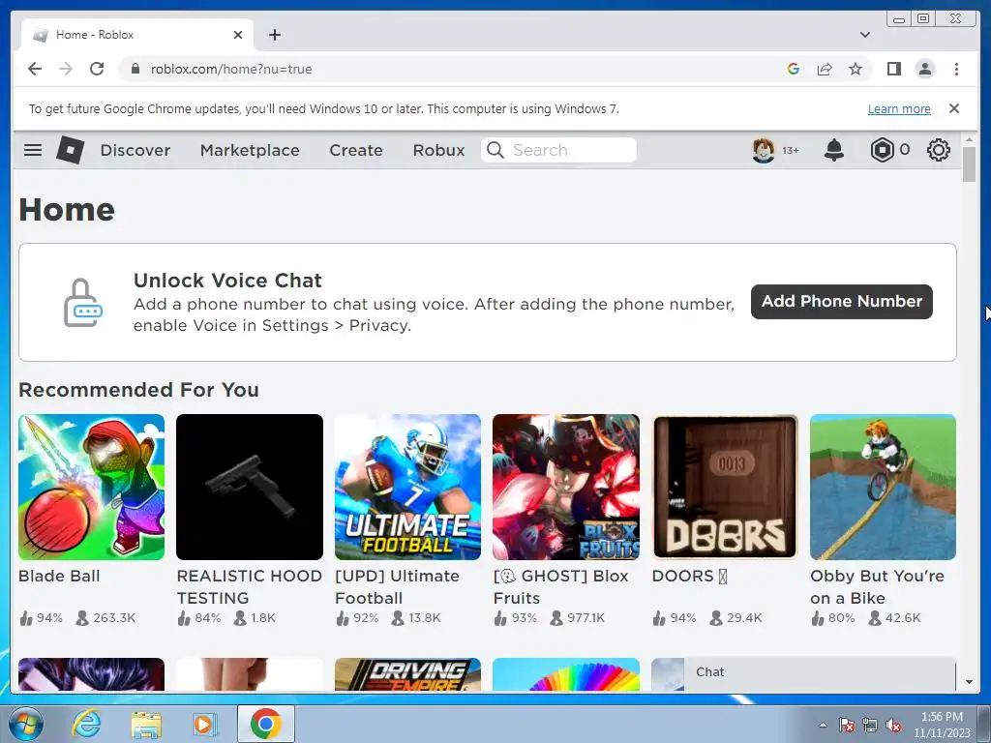Image resolution: width=991 pixels, height=743 pixels.
Task: Share this page using the share icon
Action: pos(825,69)
